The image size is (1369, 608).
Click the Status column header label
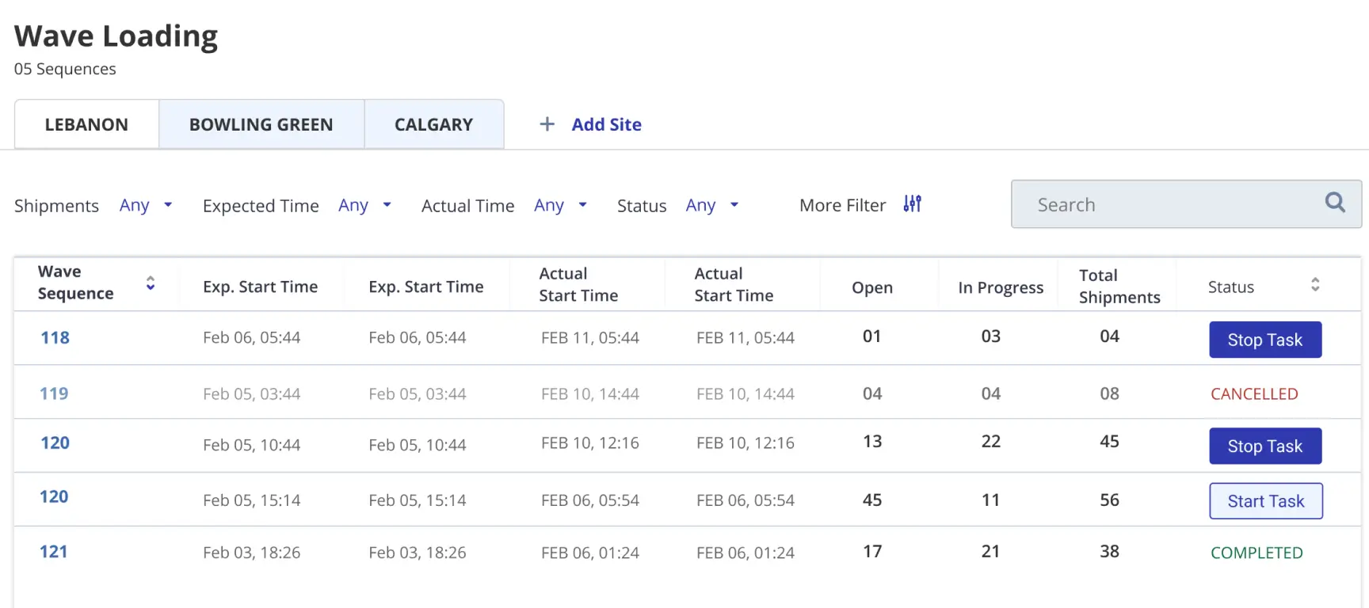click(1231, 287)
